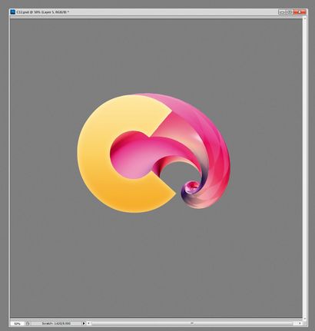Image resolution: width=315 pixels, height=331 pixels.
Task: Open the status bar info arrow menu
Action: click(x=84, y=323)
